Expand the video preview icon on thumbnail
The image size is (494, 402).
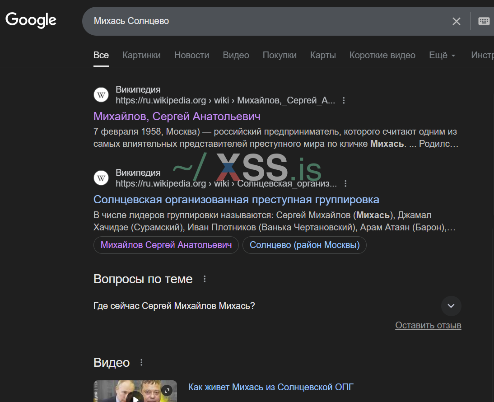[x=167, y=391]
